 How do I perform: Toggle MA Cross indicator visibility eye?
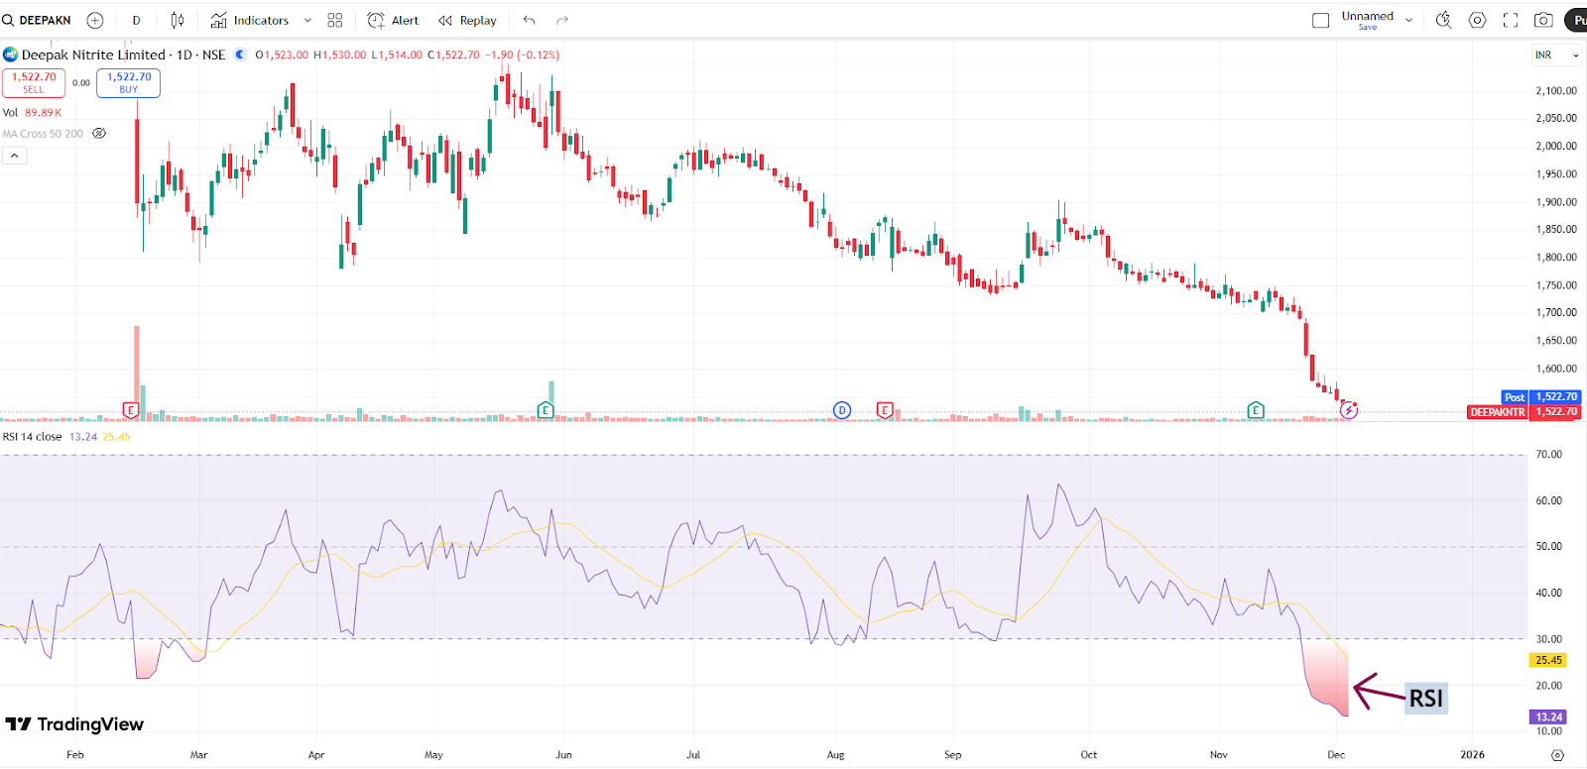(99, 134)
